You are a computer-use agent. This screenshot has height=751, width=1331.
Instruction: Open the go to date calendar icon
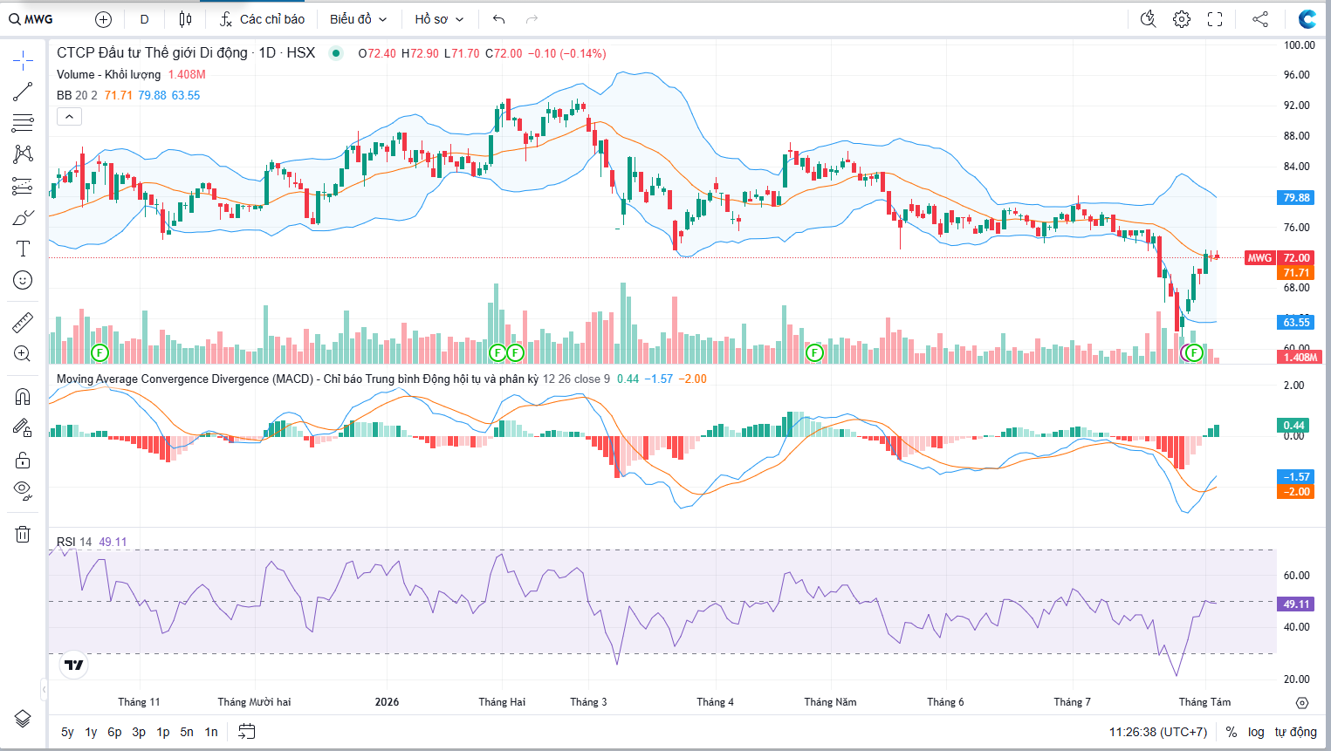pos(247,732)
